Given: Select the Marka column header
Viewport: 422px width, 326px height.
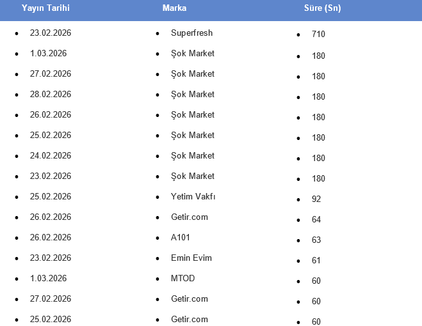Looking at the screenshot, I should click(x=175, y=8).
